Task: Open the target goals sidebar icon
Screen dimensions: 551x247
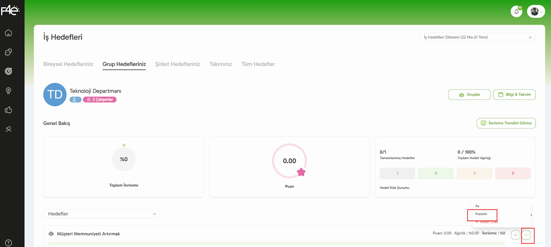Action: click(x=9, y=71)
